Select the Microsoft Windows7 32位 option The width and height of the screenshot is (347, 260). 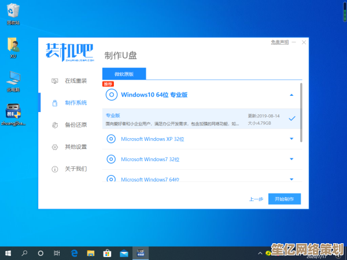click(150, 159)
